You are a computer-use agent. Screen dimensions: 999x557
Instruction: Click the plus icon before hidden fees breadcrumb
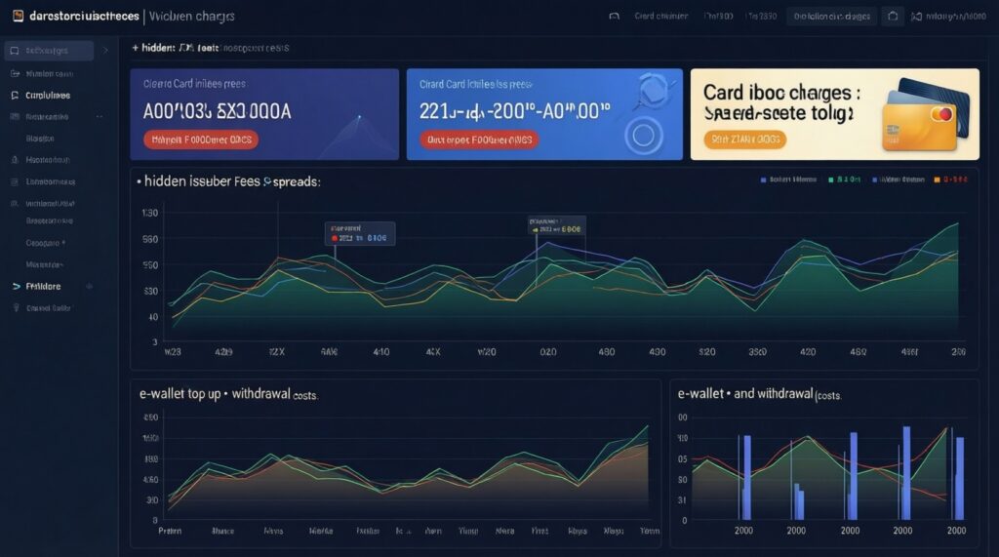[135, 48]
